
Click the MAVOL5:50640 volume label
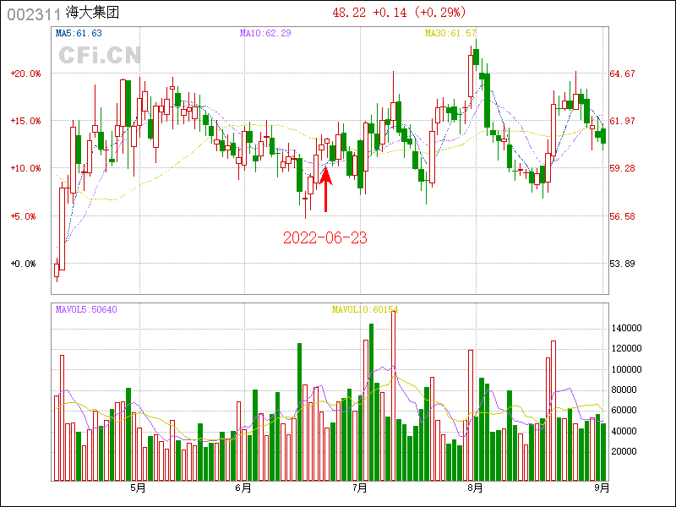[x=86, y=309]
